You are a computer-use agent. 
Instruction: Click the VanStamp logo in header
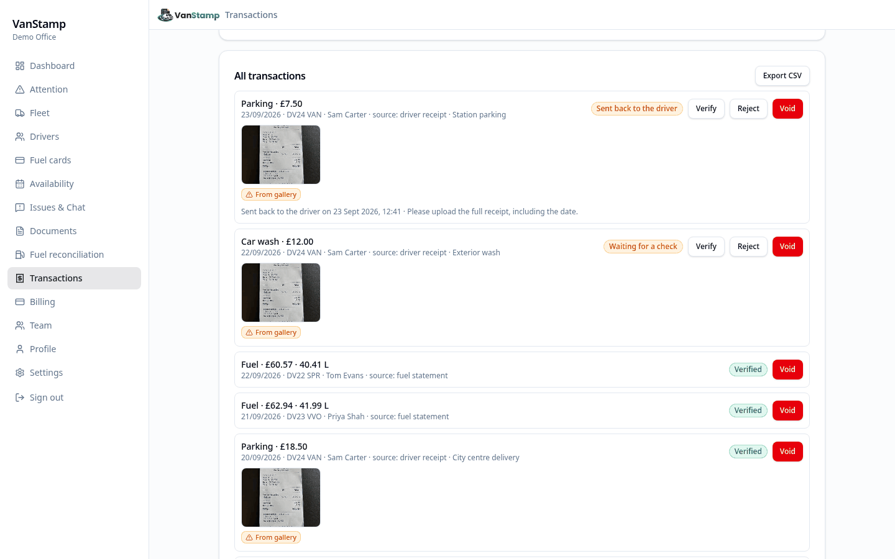coord(188,15)
